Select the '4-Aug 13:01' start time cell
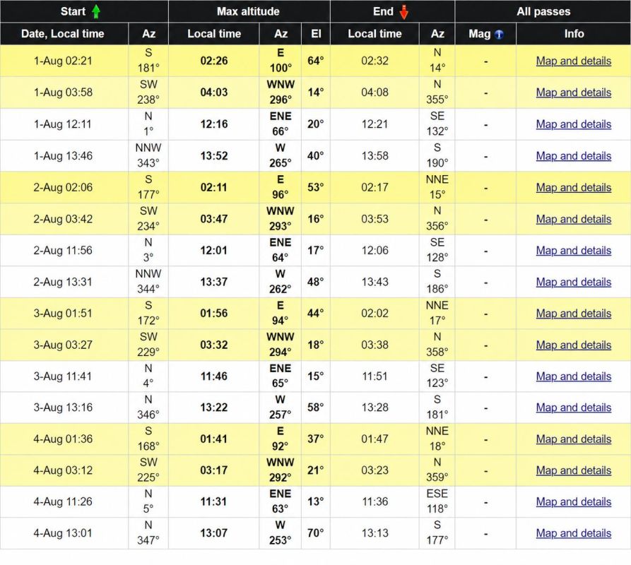The width and height of the screenshot is (631, 565). [x=63, y=533]
